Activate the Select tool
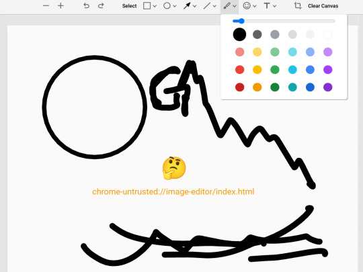 pyautogui.click(x=130, y=6)
